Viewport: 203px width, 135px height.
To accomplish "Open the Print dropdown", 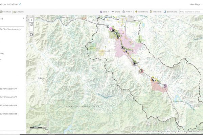I will 127,11.
